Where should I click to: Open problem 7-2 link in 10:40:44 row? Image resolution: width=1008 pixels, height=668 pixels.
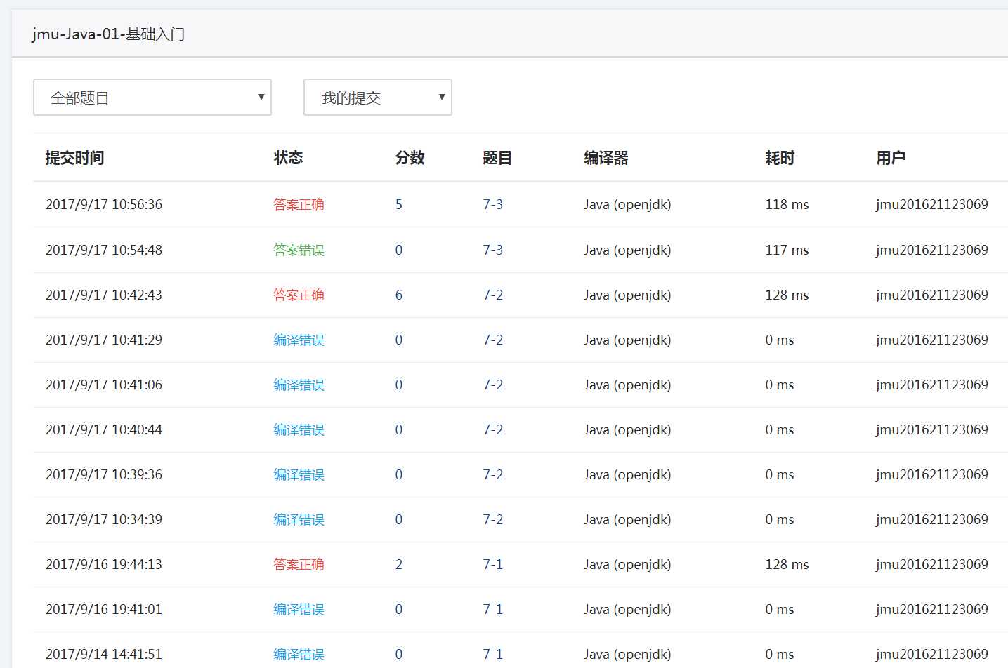[x=493, y=429]
